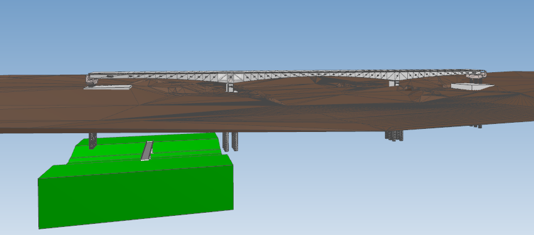
Task: Select the single pile passing into the green block
Action: click(93, 141)
